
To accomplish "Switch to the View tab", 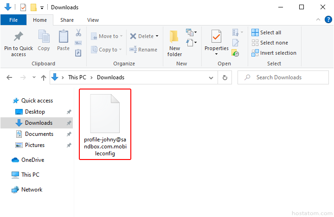I will coord(93,20).
